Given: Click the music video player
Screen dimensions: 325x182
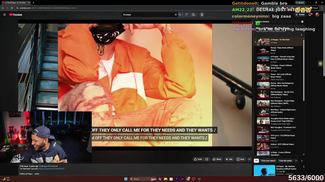Looking at the screenshot, I should click(x=135, y=85).
